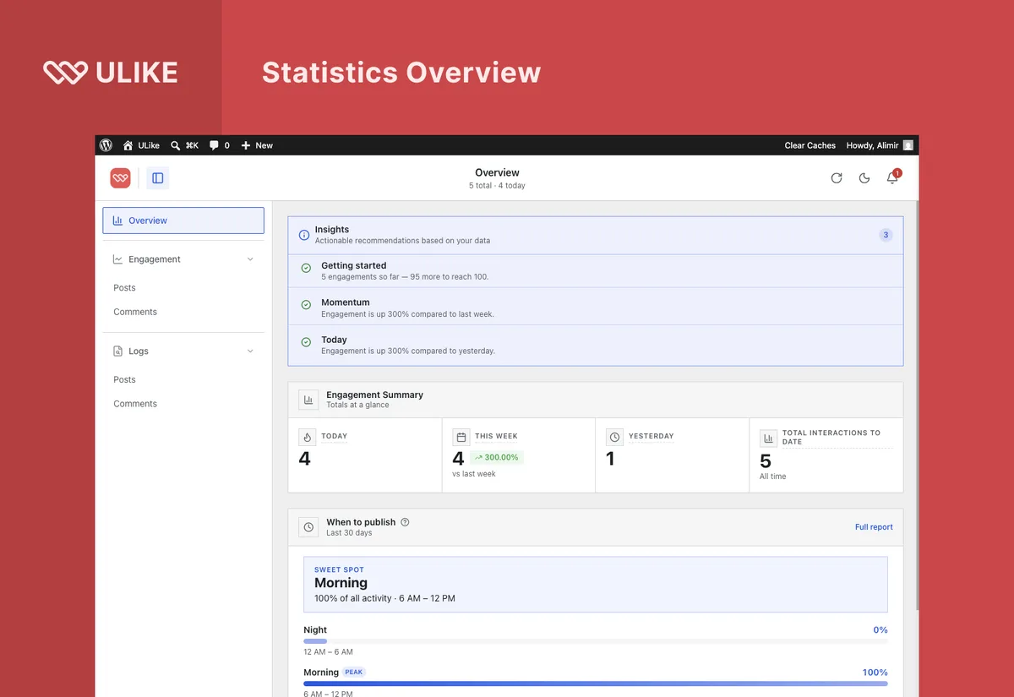Open Comments under Engagement
Viewport: 1014px width, 697px height.
[135, 312]
